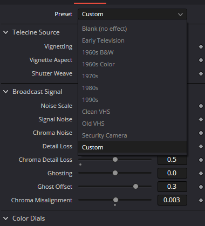The image size is (205, 226).
Task: Open the Preset dropdown showing Custom
Action: click(132, 14)
